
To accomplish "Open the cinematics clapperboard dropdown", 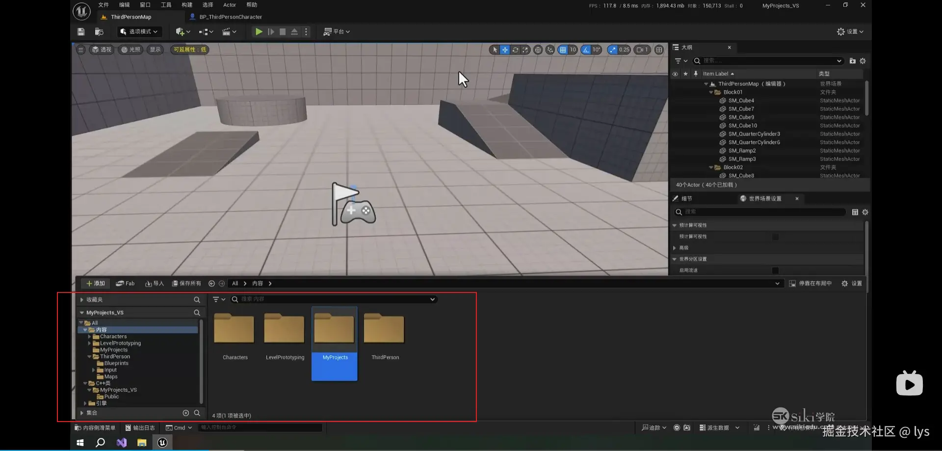I will coord(229,31).
